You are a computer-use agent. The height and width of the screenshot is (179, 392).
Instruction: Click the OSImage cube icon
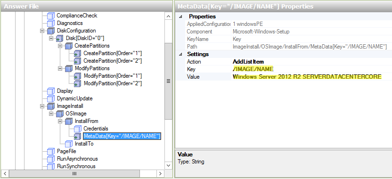tap(60, 114)
